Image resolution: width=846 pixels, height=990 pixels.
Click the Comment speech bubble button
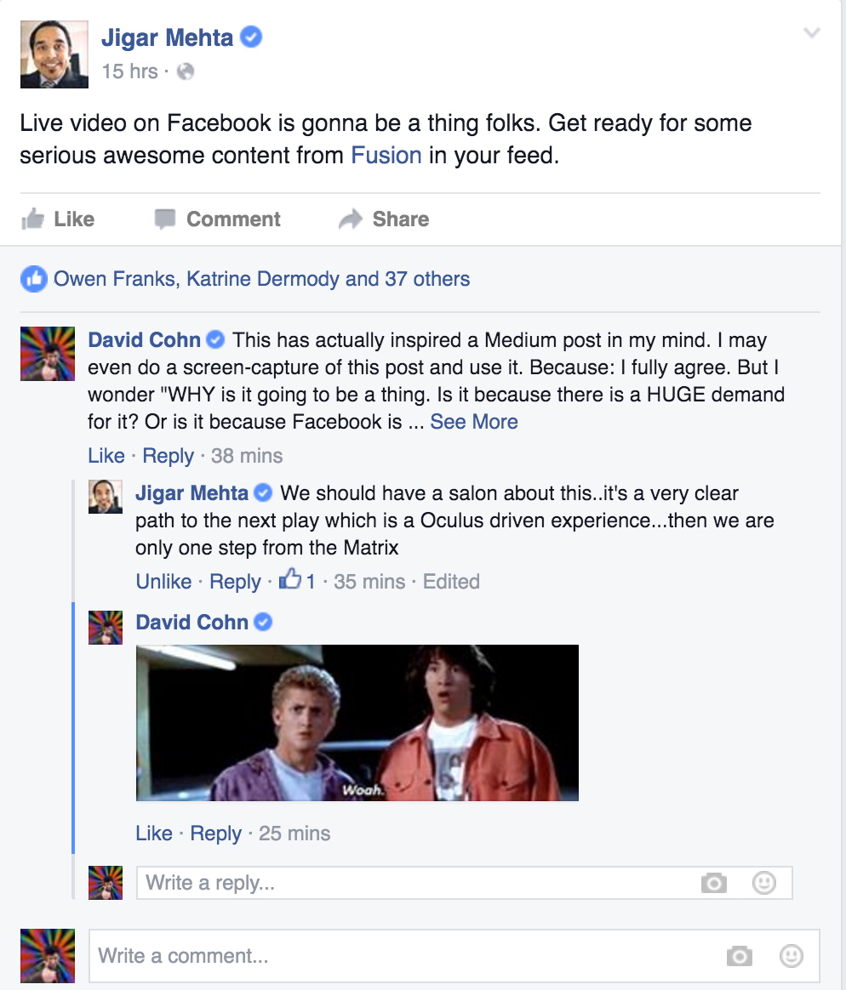[218, 219]
